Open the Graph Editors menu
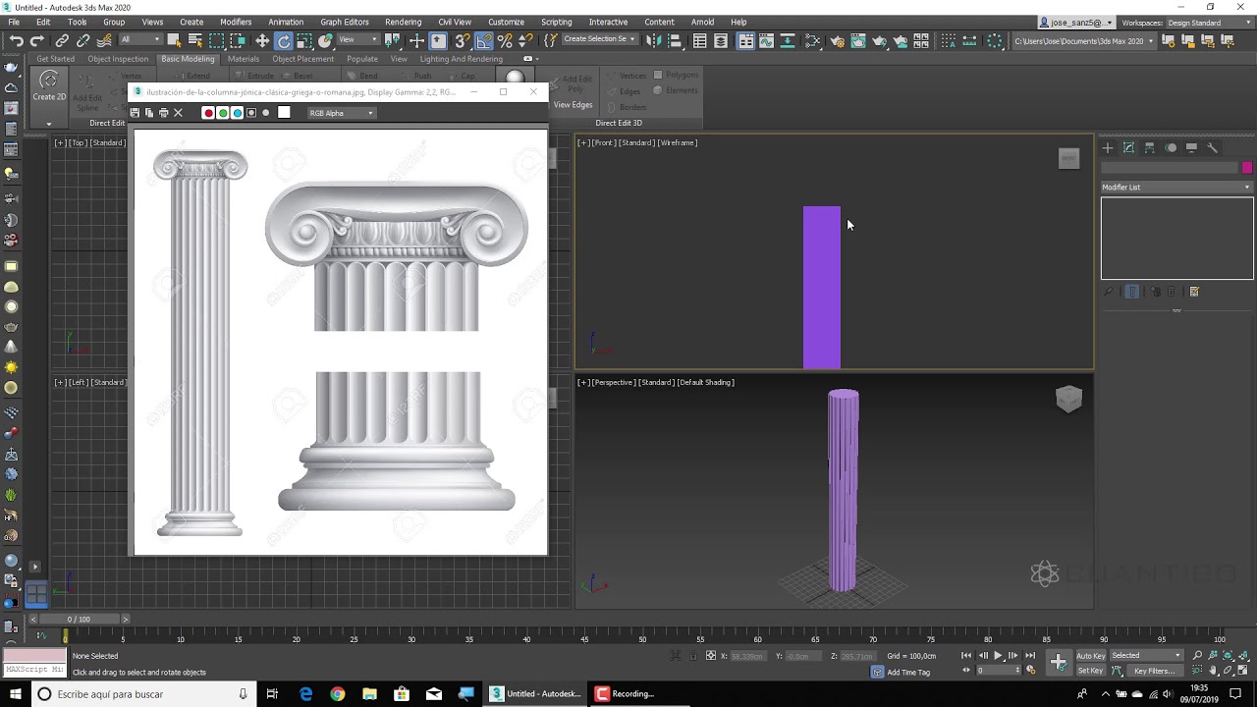The width and height of the screenshot is (1257, 707). click(x=345, y=22)
